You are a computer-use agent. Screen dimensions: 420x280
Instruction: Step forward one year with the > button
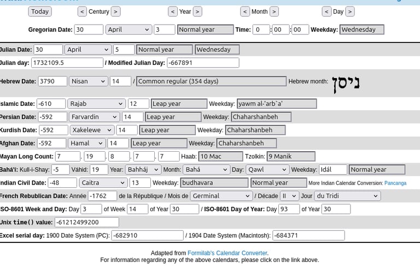pos(197,12)
